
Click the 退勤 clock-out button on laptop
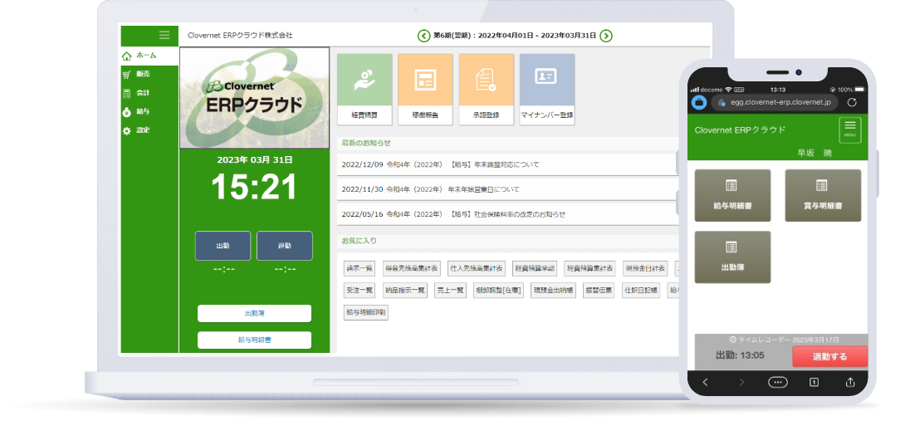tap(285, 246)
